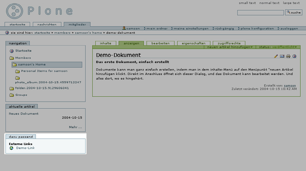Image resolution: width=306 pixels, height=171 pixels.
Task: Click the globe icon beside Demo-Link
Action: 12,148
